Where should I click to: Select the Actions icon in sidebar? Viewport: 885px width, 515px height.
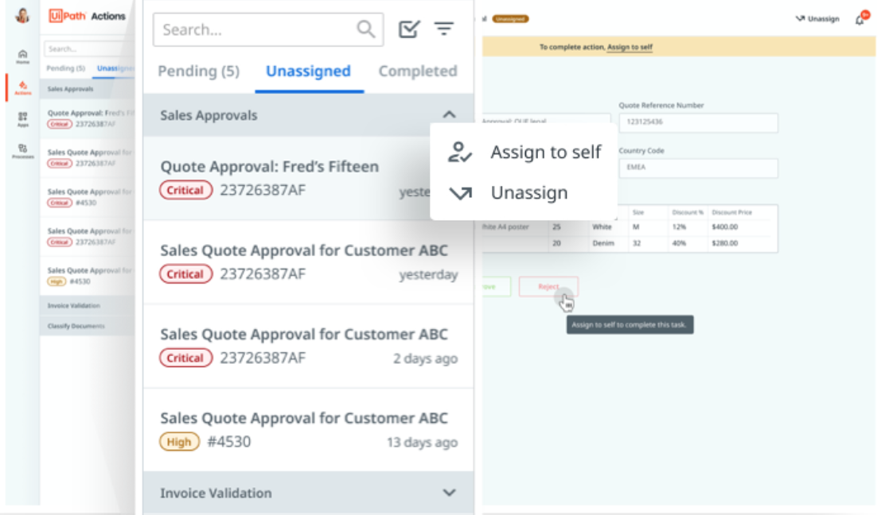click(22, 87)
